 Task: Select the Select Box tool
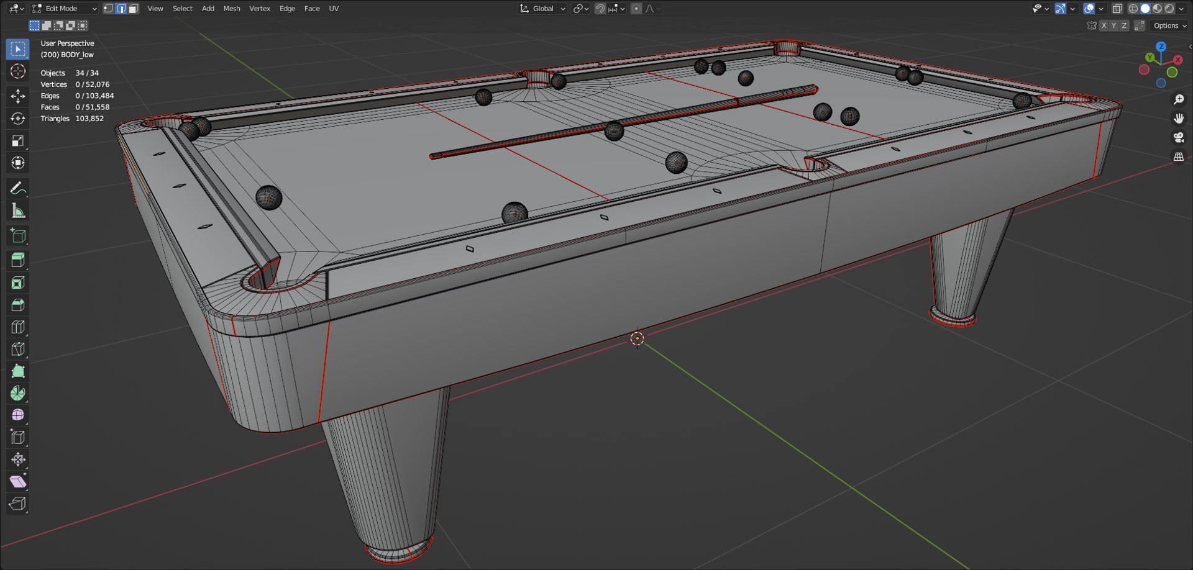point(17,48)
